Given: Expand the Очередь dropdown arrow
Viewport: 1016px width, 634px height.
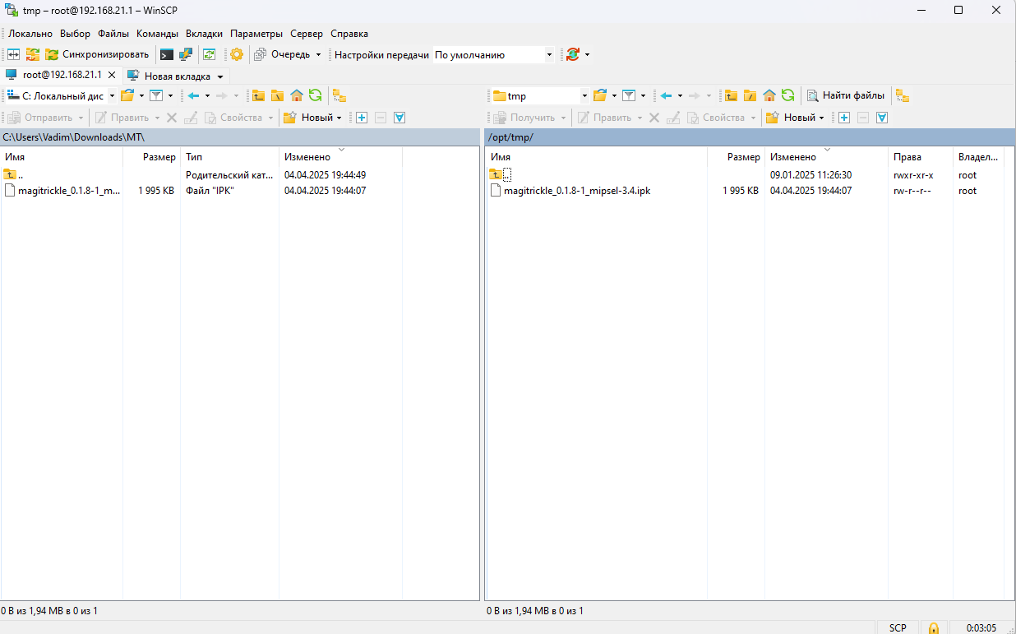Looking at the screenshot, I should click(x=318, y=55).
